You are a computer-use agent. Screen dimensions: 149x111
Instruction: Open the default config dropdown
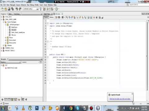coord(31,9)
